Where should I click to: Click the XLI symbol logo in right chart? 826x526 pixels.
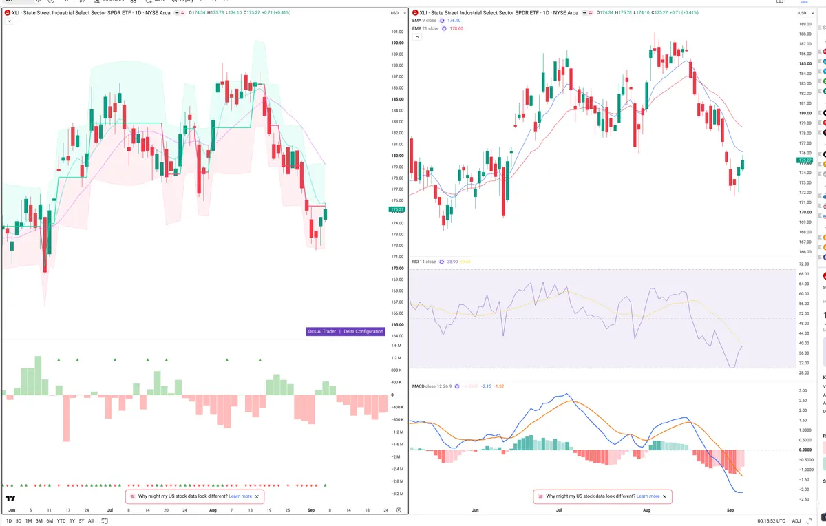coord(416,13)
